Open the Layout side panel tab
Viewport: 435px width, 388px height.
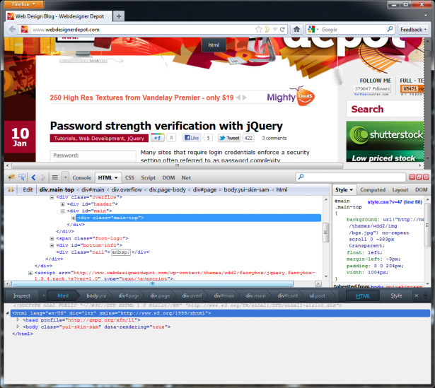pyautogui.click(x=400, y=190)
